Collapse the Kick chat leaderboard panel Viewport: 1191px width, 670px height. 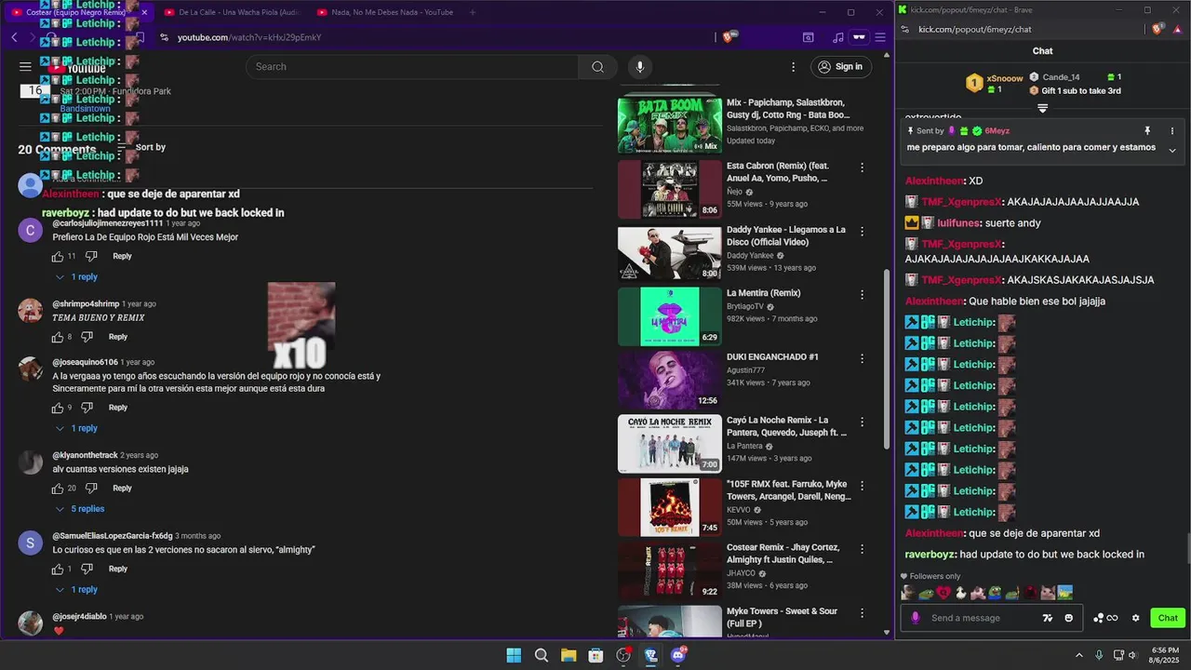pos(1042,109)
